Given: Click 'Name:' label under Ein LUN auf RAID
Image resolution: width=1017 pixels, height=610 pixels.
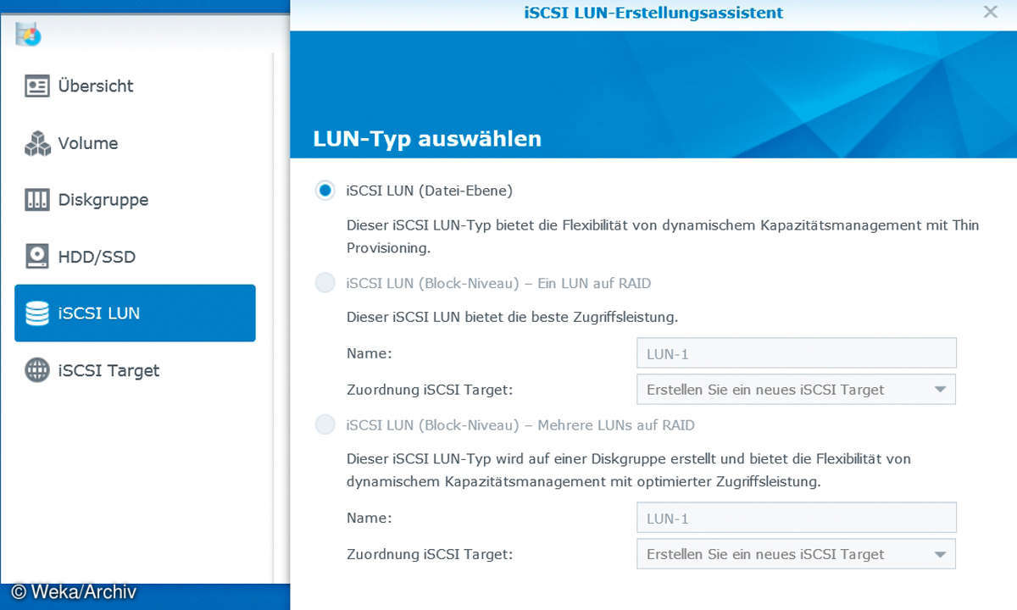Looking at the screenshot, I should [370, 353].
